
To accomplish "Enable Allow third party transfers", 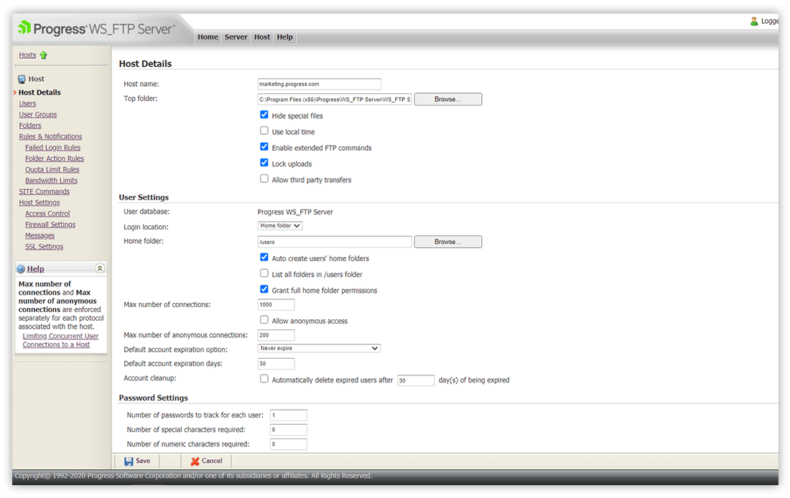I will [x=264, y=179].
